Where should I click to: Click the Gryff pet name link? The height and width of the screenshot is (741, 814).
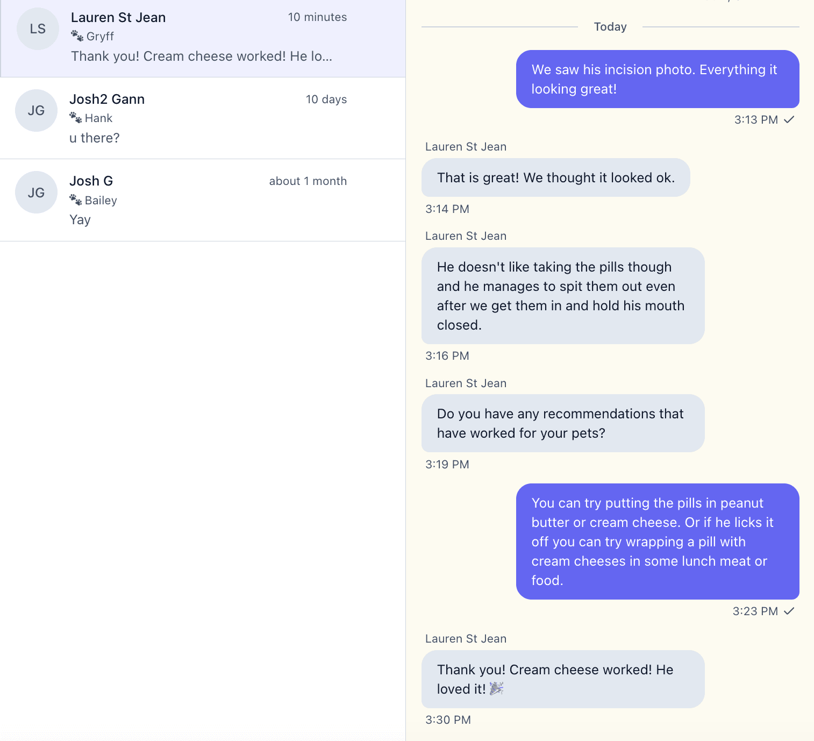(100, 36)
